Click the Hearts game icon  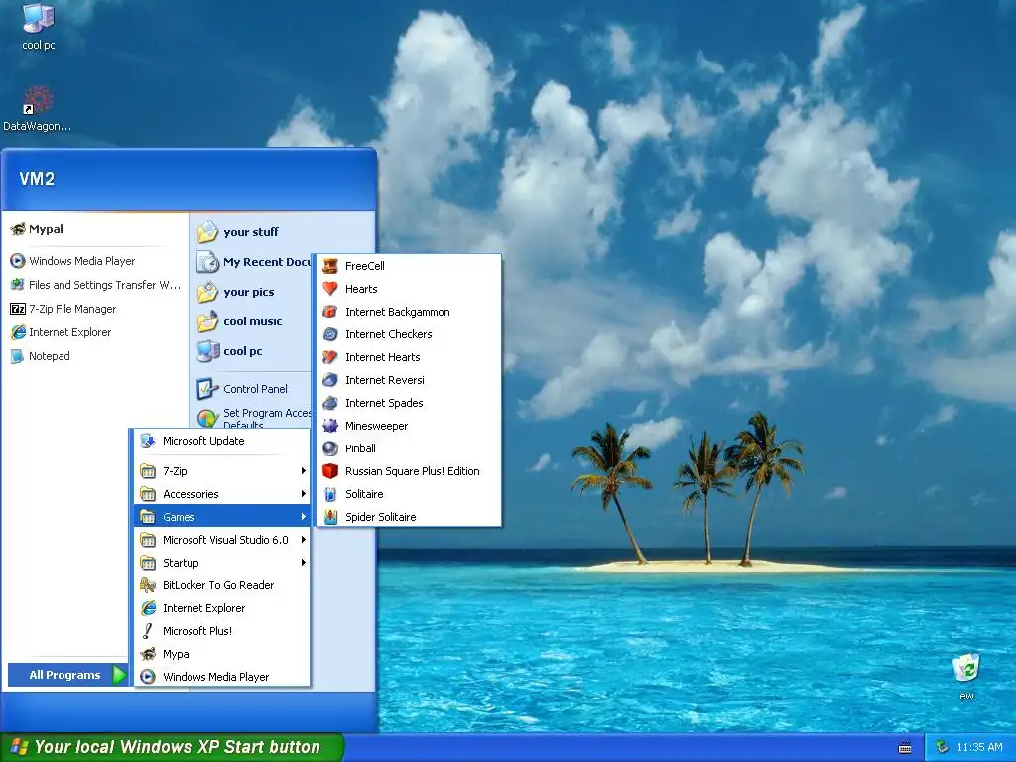click(x=330, y=289)
